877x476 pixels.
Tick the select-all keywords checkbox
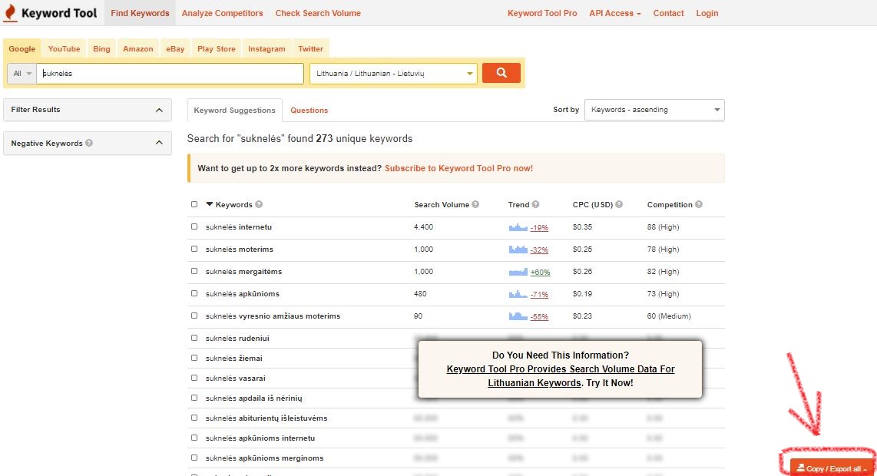[x=194, y=205]
